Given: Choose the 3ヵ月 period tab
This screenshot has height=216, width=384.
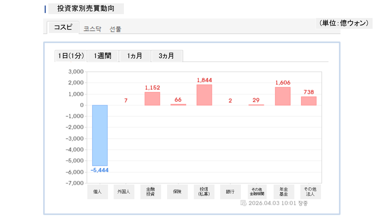Looking at the screenshot, I should point(166,56).
